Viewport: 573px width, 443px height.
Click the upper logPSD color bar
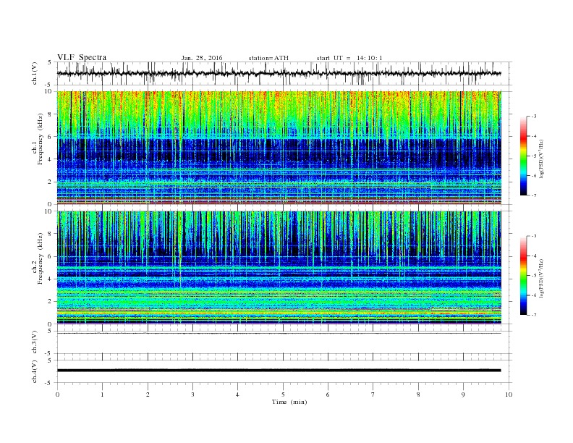(x=524, y=156)
